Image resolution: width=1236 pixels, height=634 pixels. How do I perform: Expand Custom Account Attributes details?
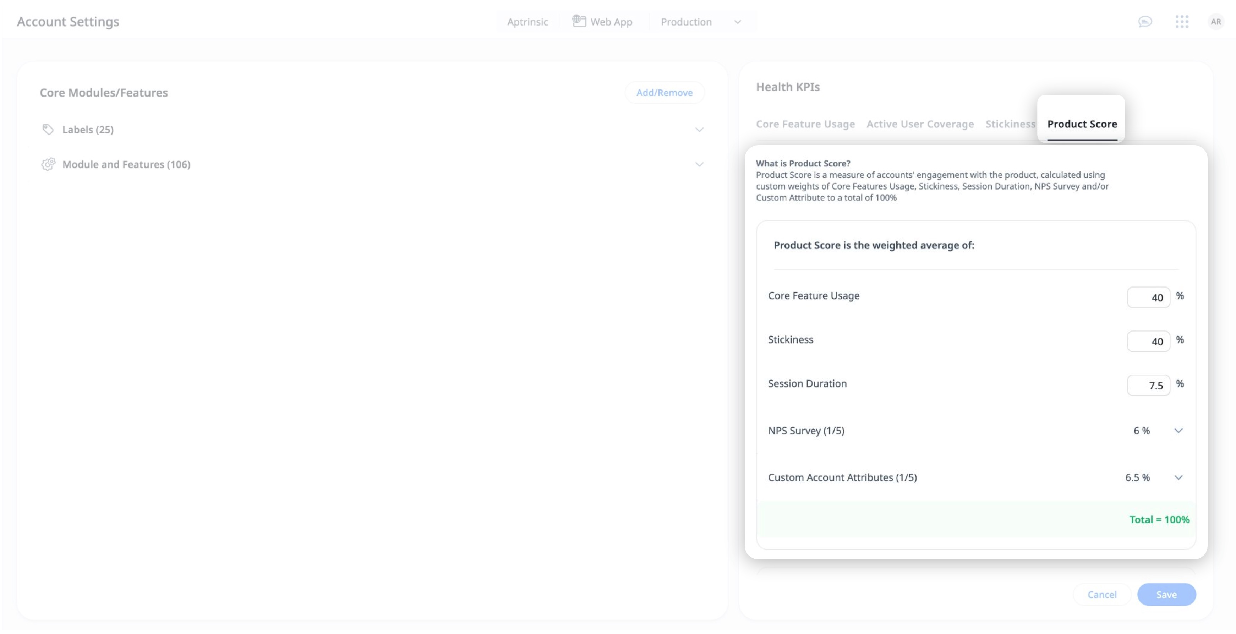coord(1178,477)
